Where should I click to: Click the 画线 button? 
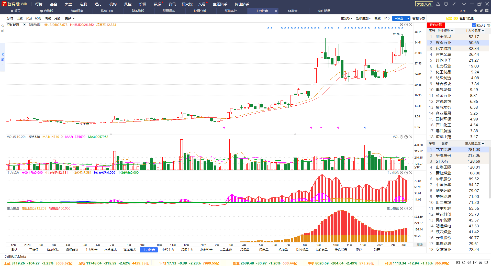tap(377, 18)
